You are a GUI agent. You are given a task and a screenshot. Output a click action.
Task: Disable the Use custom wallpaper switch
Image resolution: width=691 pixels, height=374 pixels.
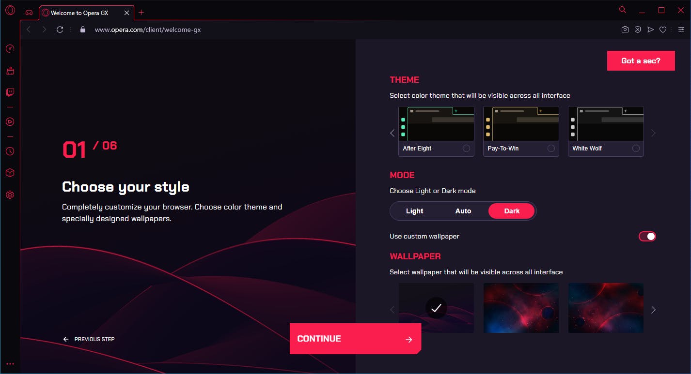coord(647,236)
